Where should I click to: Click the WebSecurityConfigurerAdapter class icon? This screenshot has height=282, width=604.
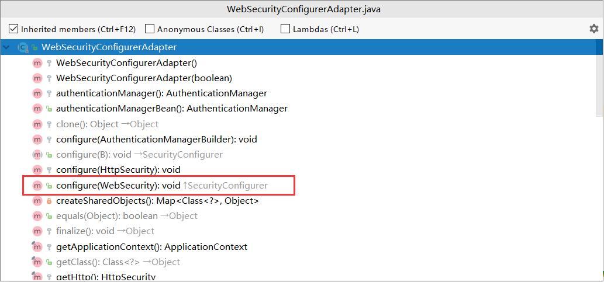click(x=23, y=47)
